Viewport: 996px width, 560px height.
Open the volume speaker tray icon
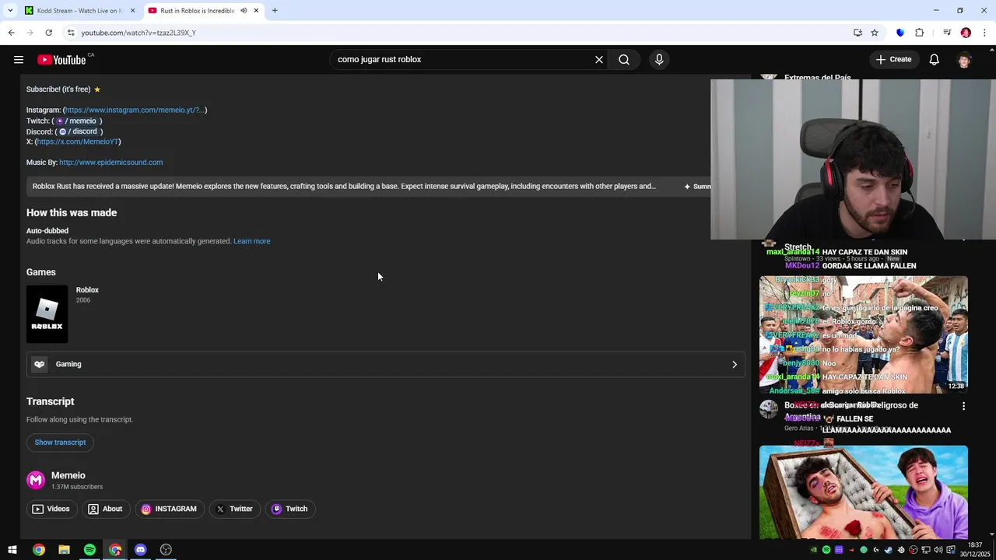pyautogui.click(x=938, y=550)
